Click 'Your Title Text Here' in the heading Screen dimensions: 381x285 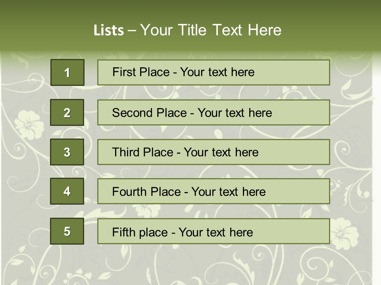pos(211,30)
